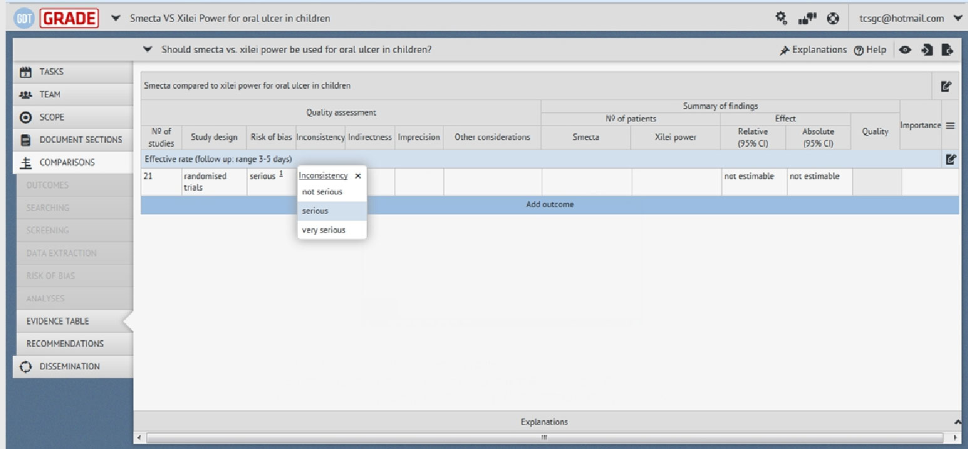This screenshot has width=968, height=449.
Task: Edit the table title using the pencil icon
Action: (945, 86)
